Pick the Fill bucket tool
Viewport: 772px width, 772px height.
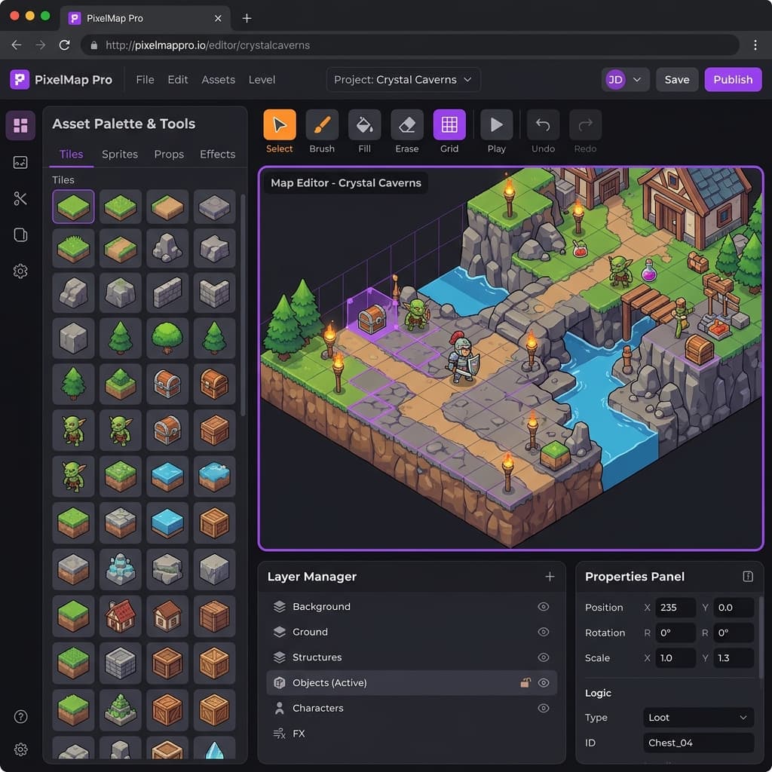364,125
